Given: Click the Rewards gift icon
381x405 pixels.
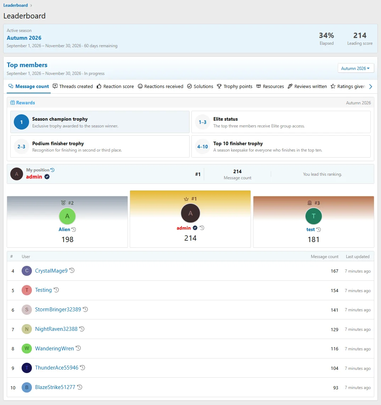Looking at the screenshot, I should [12, 103].
